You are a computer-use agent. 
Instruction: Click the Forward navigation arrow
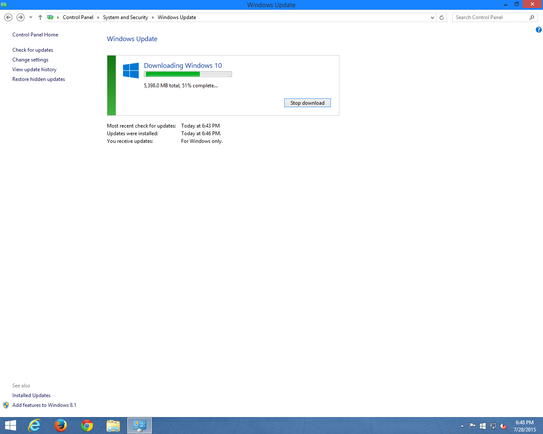coord(20,17)
